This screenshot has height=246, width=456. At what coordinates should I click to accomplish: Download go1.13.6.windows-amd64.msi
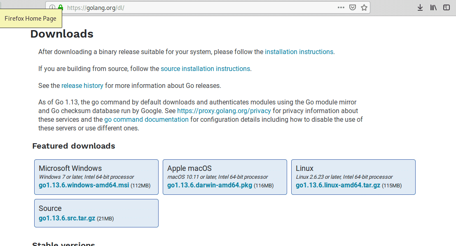tap(84, 185)
